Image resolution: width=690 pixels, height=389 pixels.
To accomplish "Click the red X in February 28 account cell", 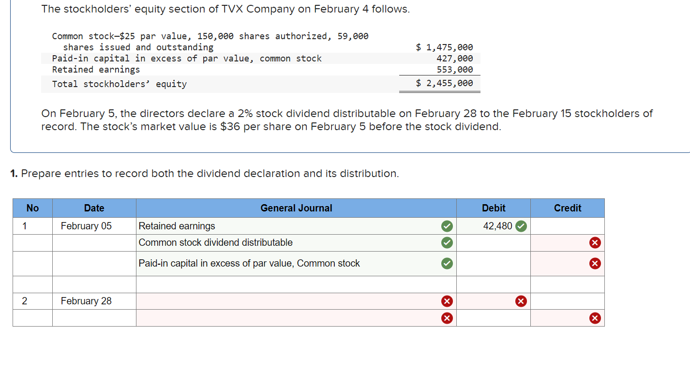I will [x=447, y=301].
